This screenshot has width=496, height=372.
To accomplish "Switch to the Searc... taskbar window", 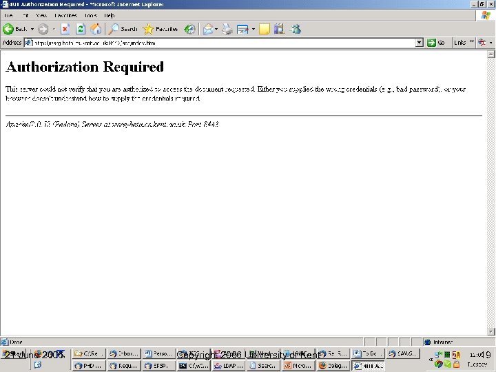I will coord(263,365).
